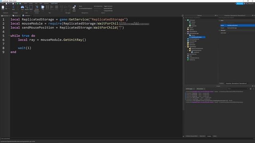Open the Find binoculars tool
The image size is (255, 143).
(22, 8)
